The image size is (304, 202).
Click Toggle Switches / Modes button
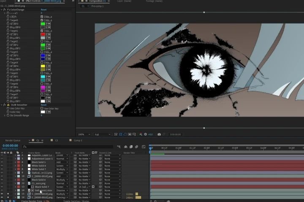(76, 201)
